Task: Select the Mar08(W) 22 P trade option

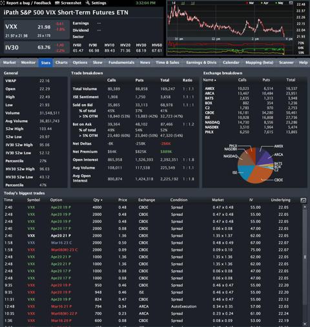Action: click(x=65, y=313)
